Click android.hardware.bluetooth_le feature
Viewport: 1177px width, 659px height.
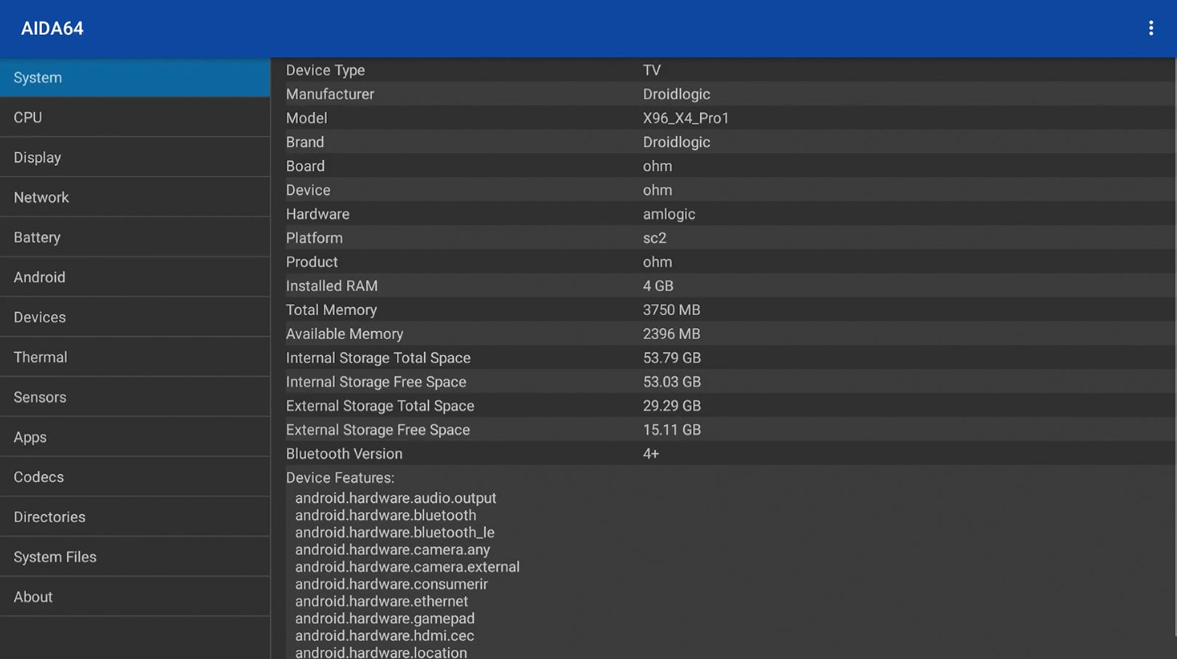(x=395, y=532)
